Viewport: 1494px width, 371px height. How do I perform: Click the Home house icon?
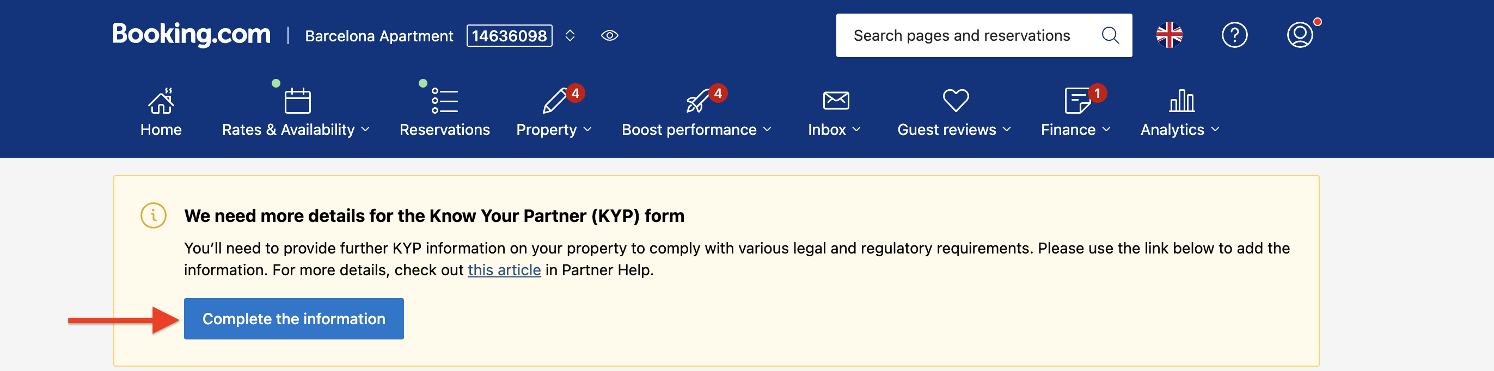pos(161,101)
